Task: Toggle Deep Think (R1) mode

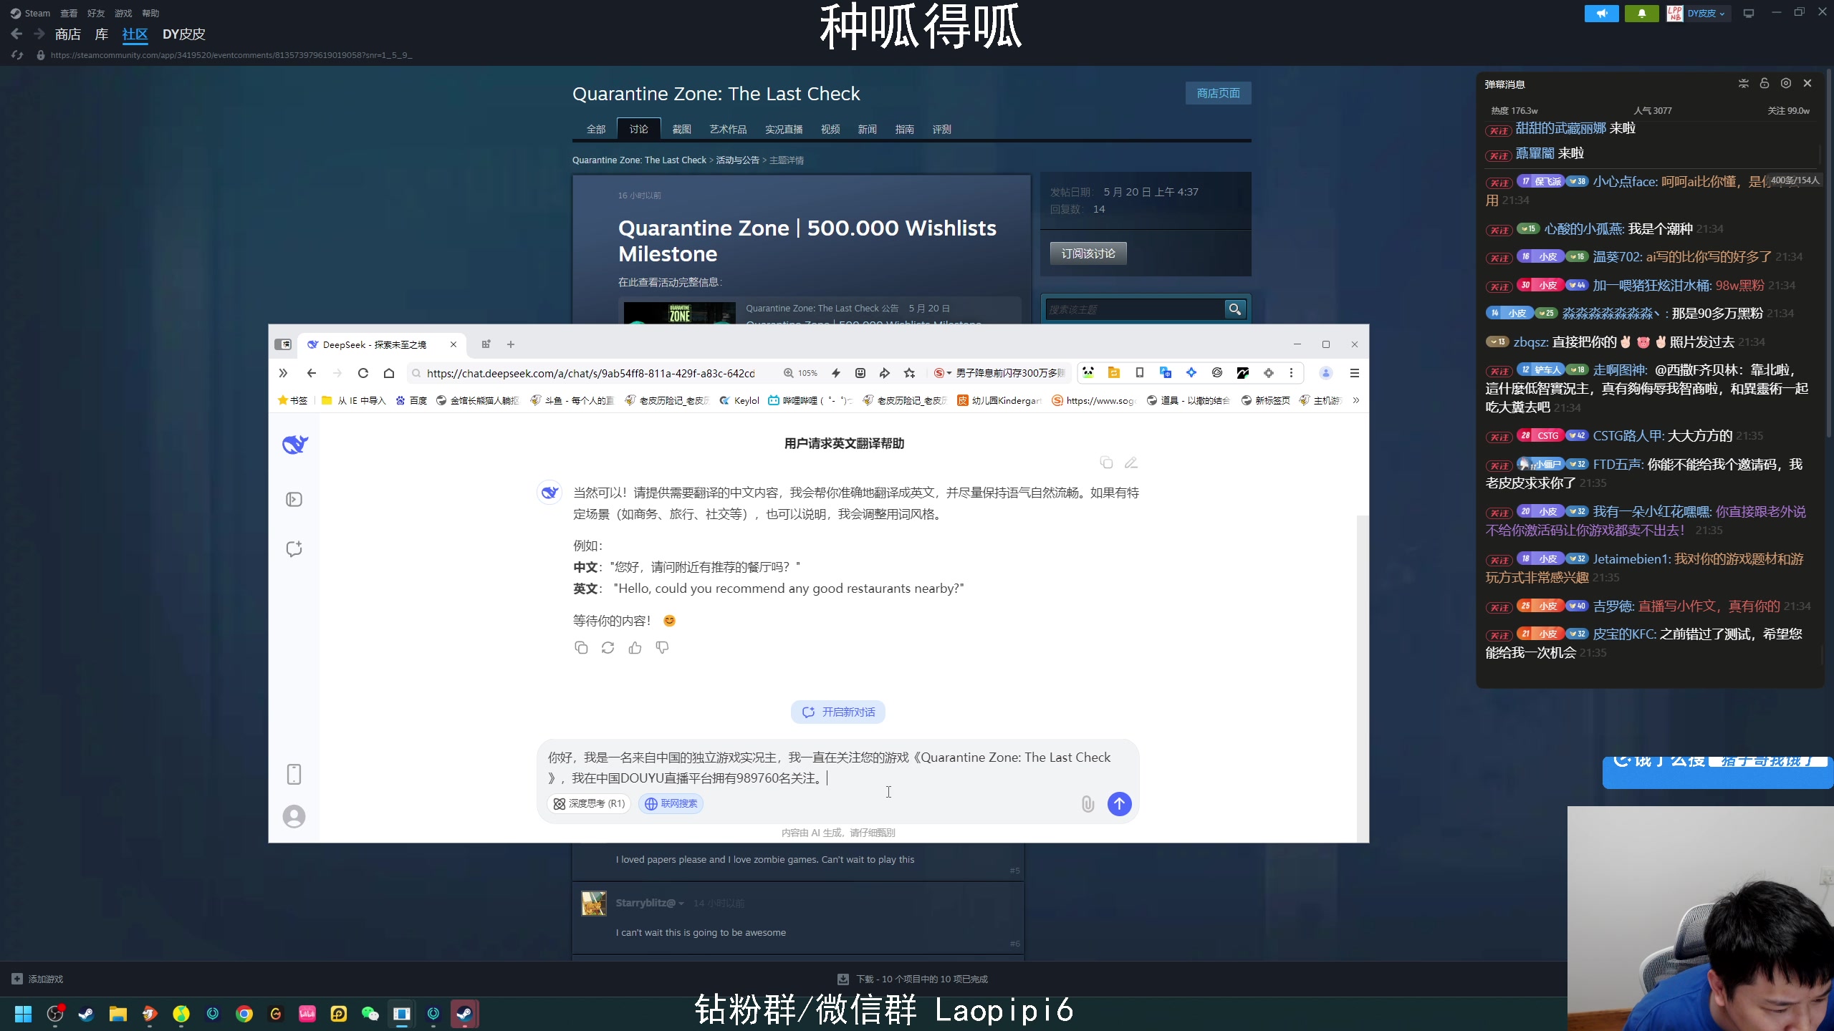Action: tap(589, 803)
